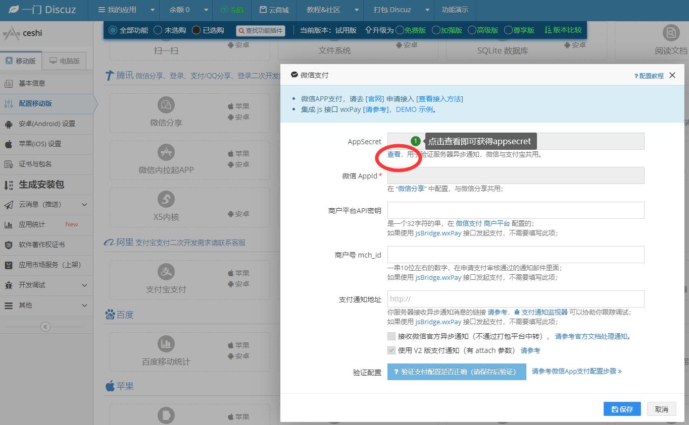
Task: Switch to the 移动版 tab
Action: click(x=21, y=60)
